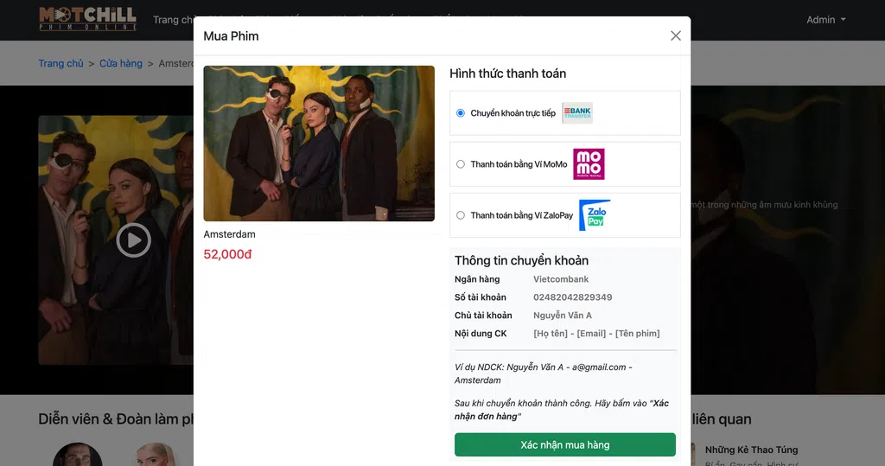Open related movie Những Kẻ Thao Túng
The image size is (885, 466).
click(751, 450)
